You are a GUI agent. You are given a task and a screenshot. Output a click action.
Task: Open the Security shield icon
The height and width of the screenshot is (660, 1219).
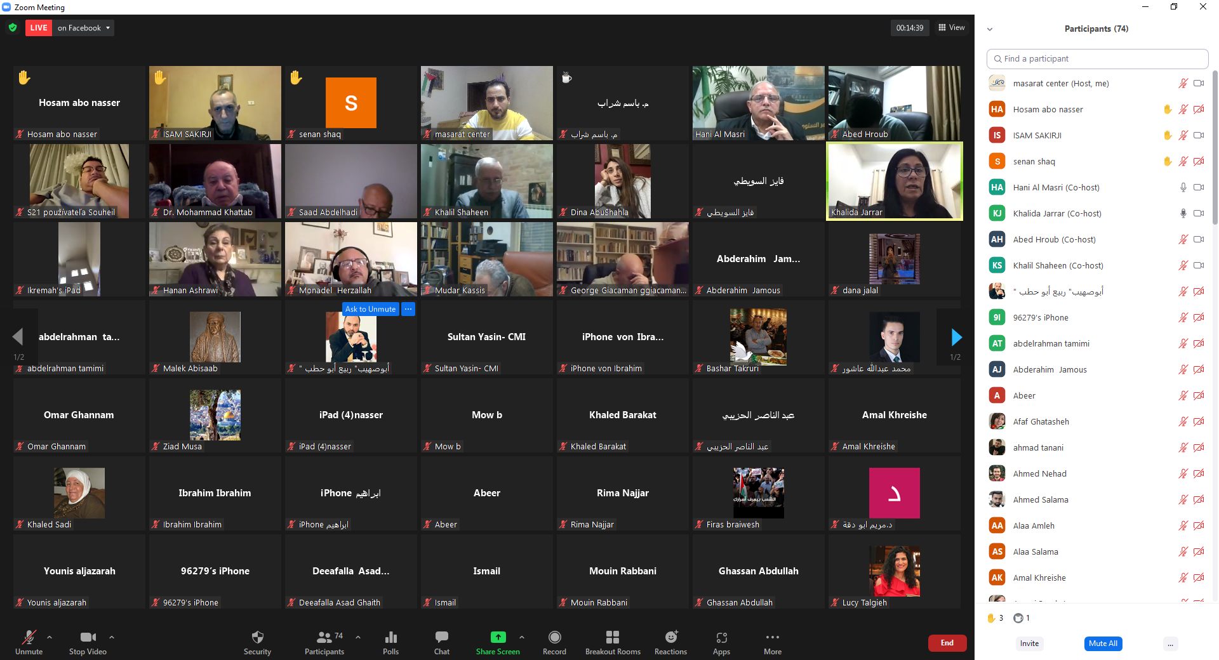click(257, 637)
